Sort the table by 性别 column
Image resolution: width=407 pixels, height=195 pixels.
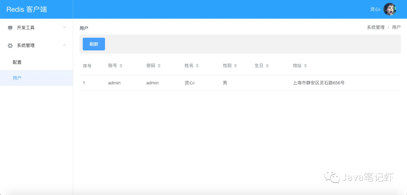236,66
